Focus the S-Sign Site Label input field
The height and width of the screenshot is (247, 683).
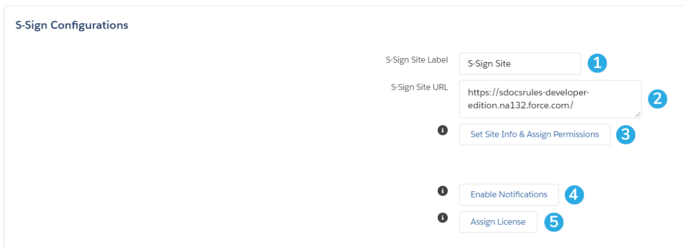(x=520, y=64)
